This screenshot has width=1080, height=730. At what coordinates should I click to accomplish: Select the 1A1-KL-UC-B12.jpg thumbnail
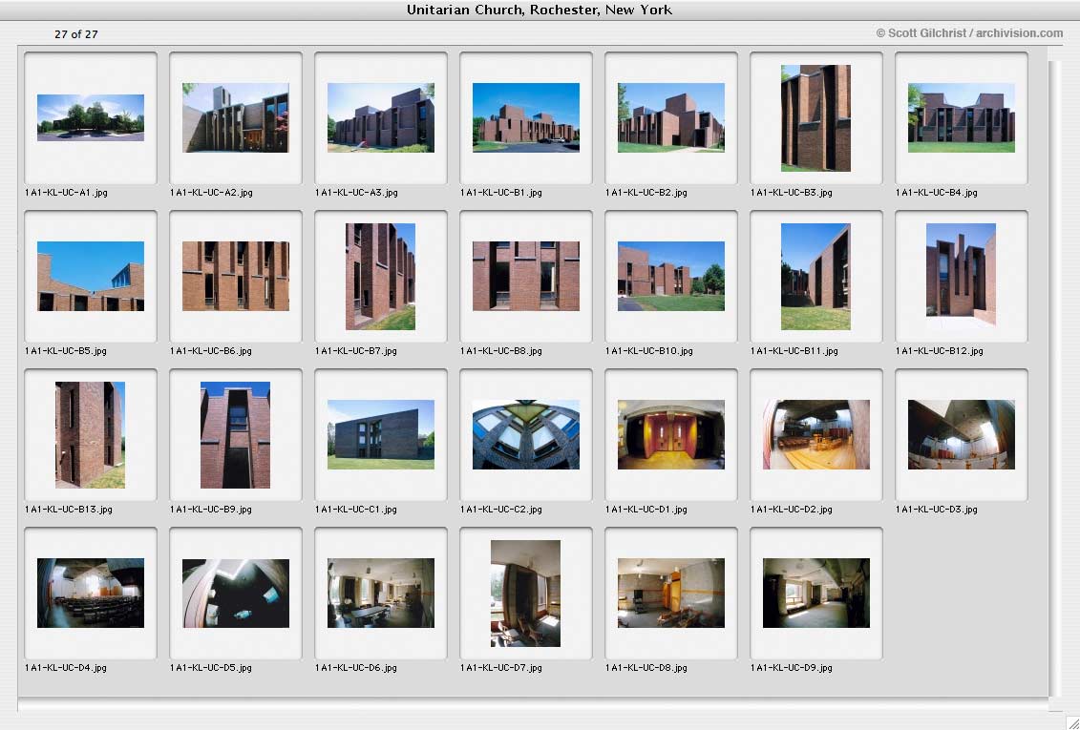tap(962, 275)
